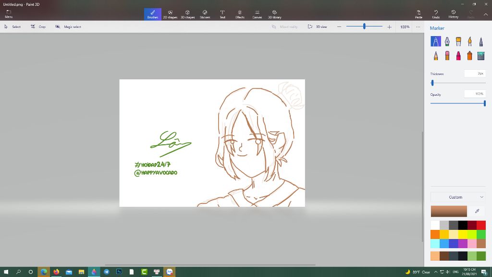The image size is (492, 277).
Task: Pick the pink color swatch
Action: (x=472, y=243)
